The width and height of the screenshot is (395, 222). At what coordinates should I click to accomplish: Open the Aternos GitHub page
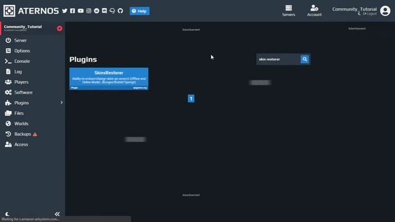(120, 11)
